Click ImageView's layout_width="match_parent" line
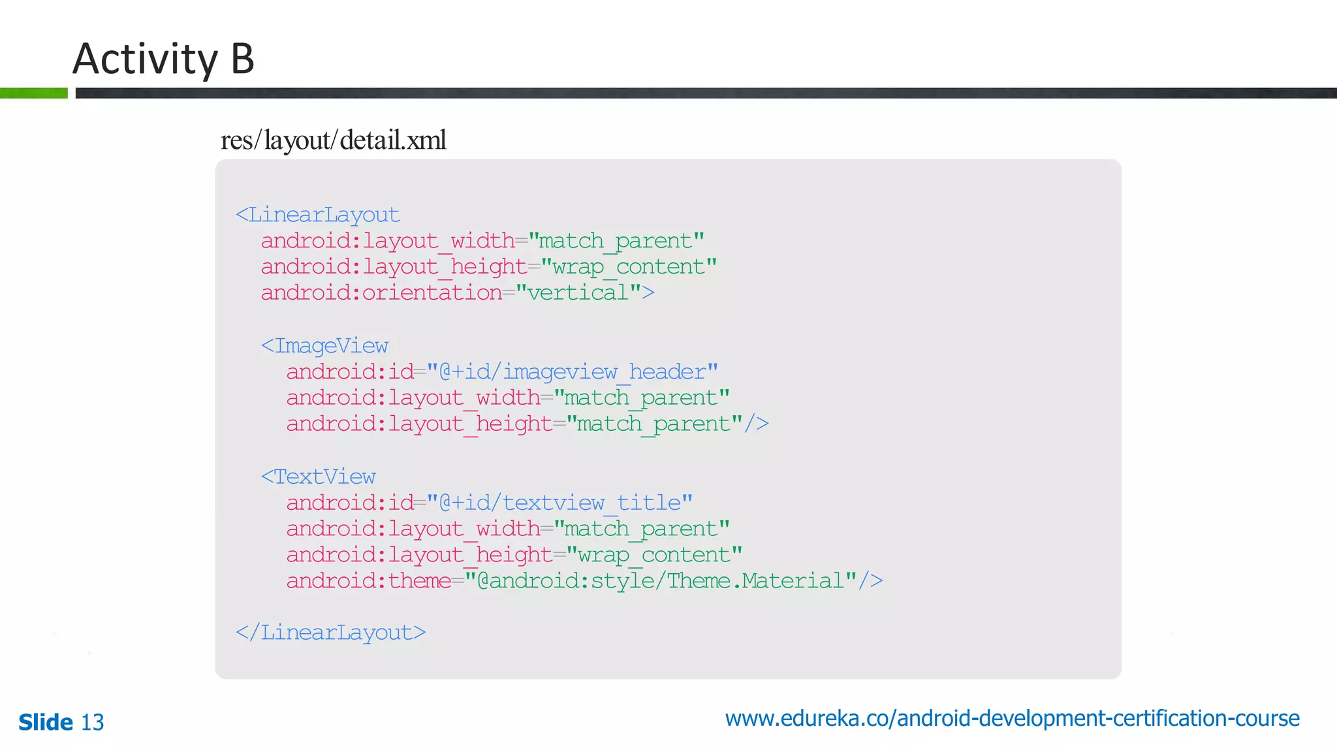 point(508,398)
